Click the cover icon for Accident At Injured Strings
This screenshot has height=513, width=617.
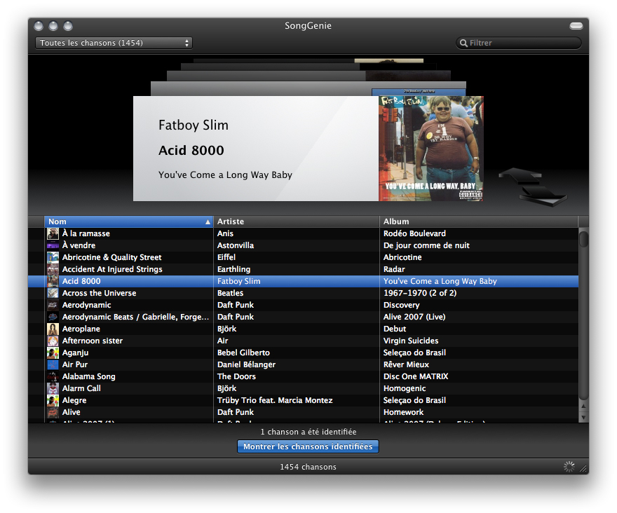point(53,270)
